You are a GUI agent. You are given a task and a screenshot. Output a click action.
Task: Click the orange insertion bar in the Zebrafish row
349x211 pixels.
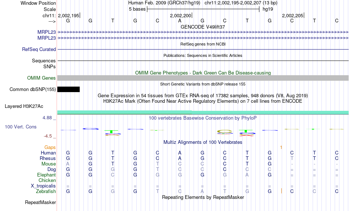pos(281,191)
